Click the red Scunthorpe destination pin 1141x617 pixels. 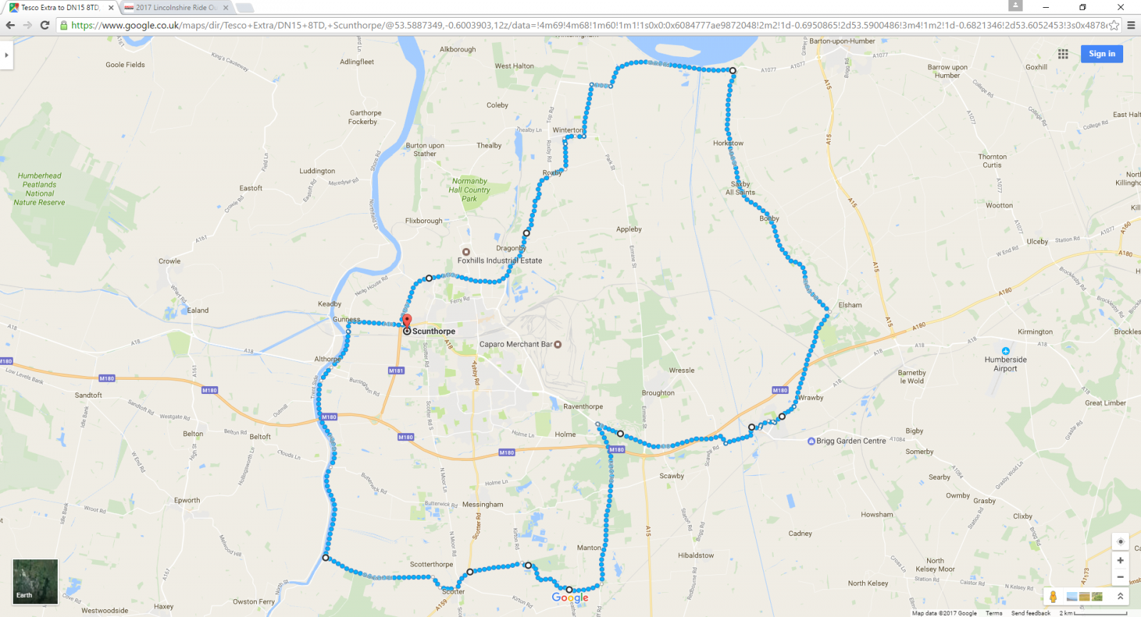coord(406,321)
